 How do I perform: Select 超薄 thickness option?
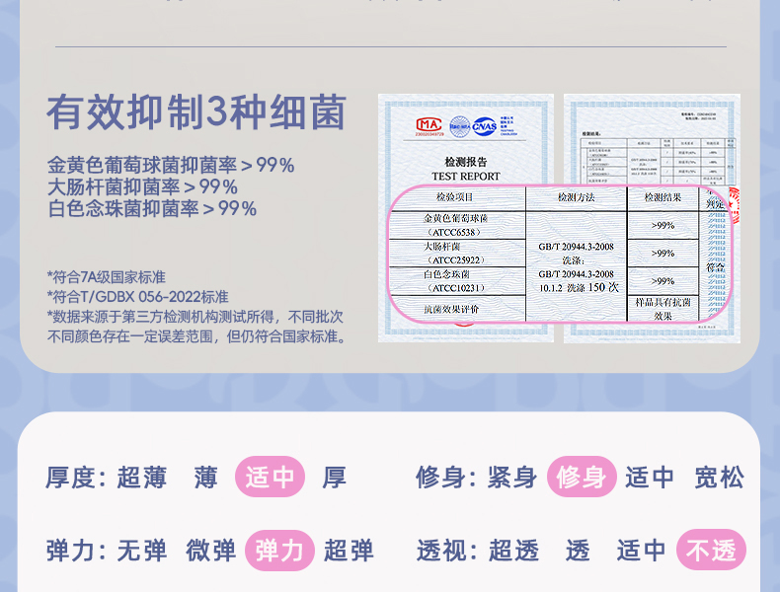click(142, 478)
